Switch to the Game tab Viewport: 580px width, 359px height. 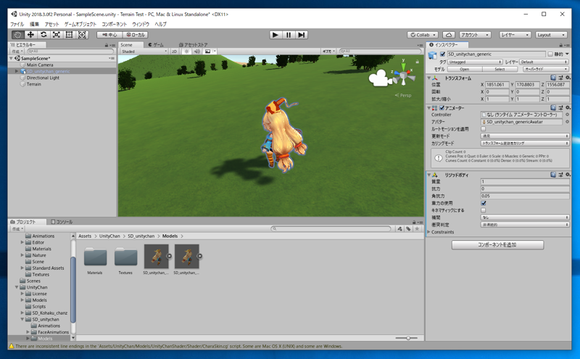coord(156,45)
